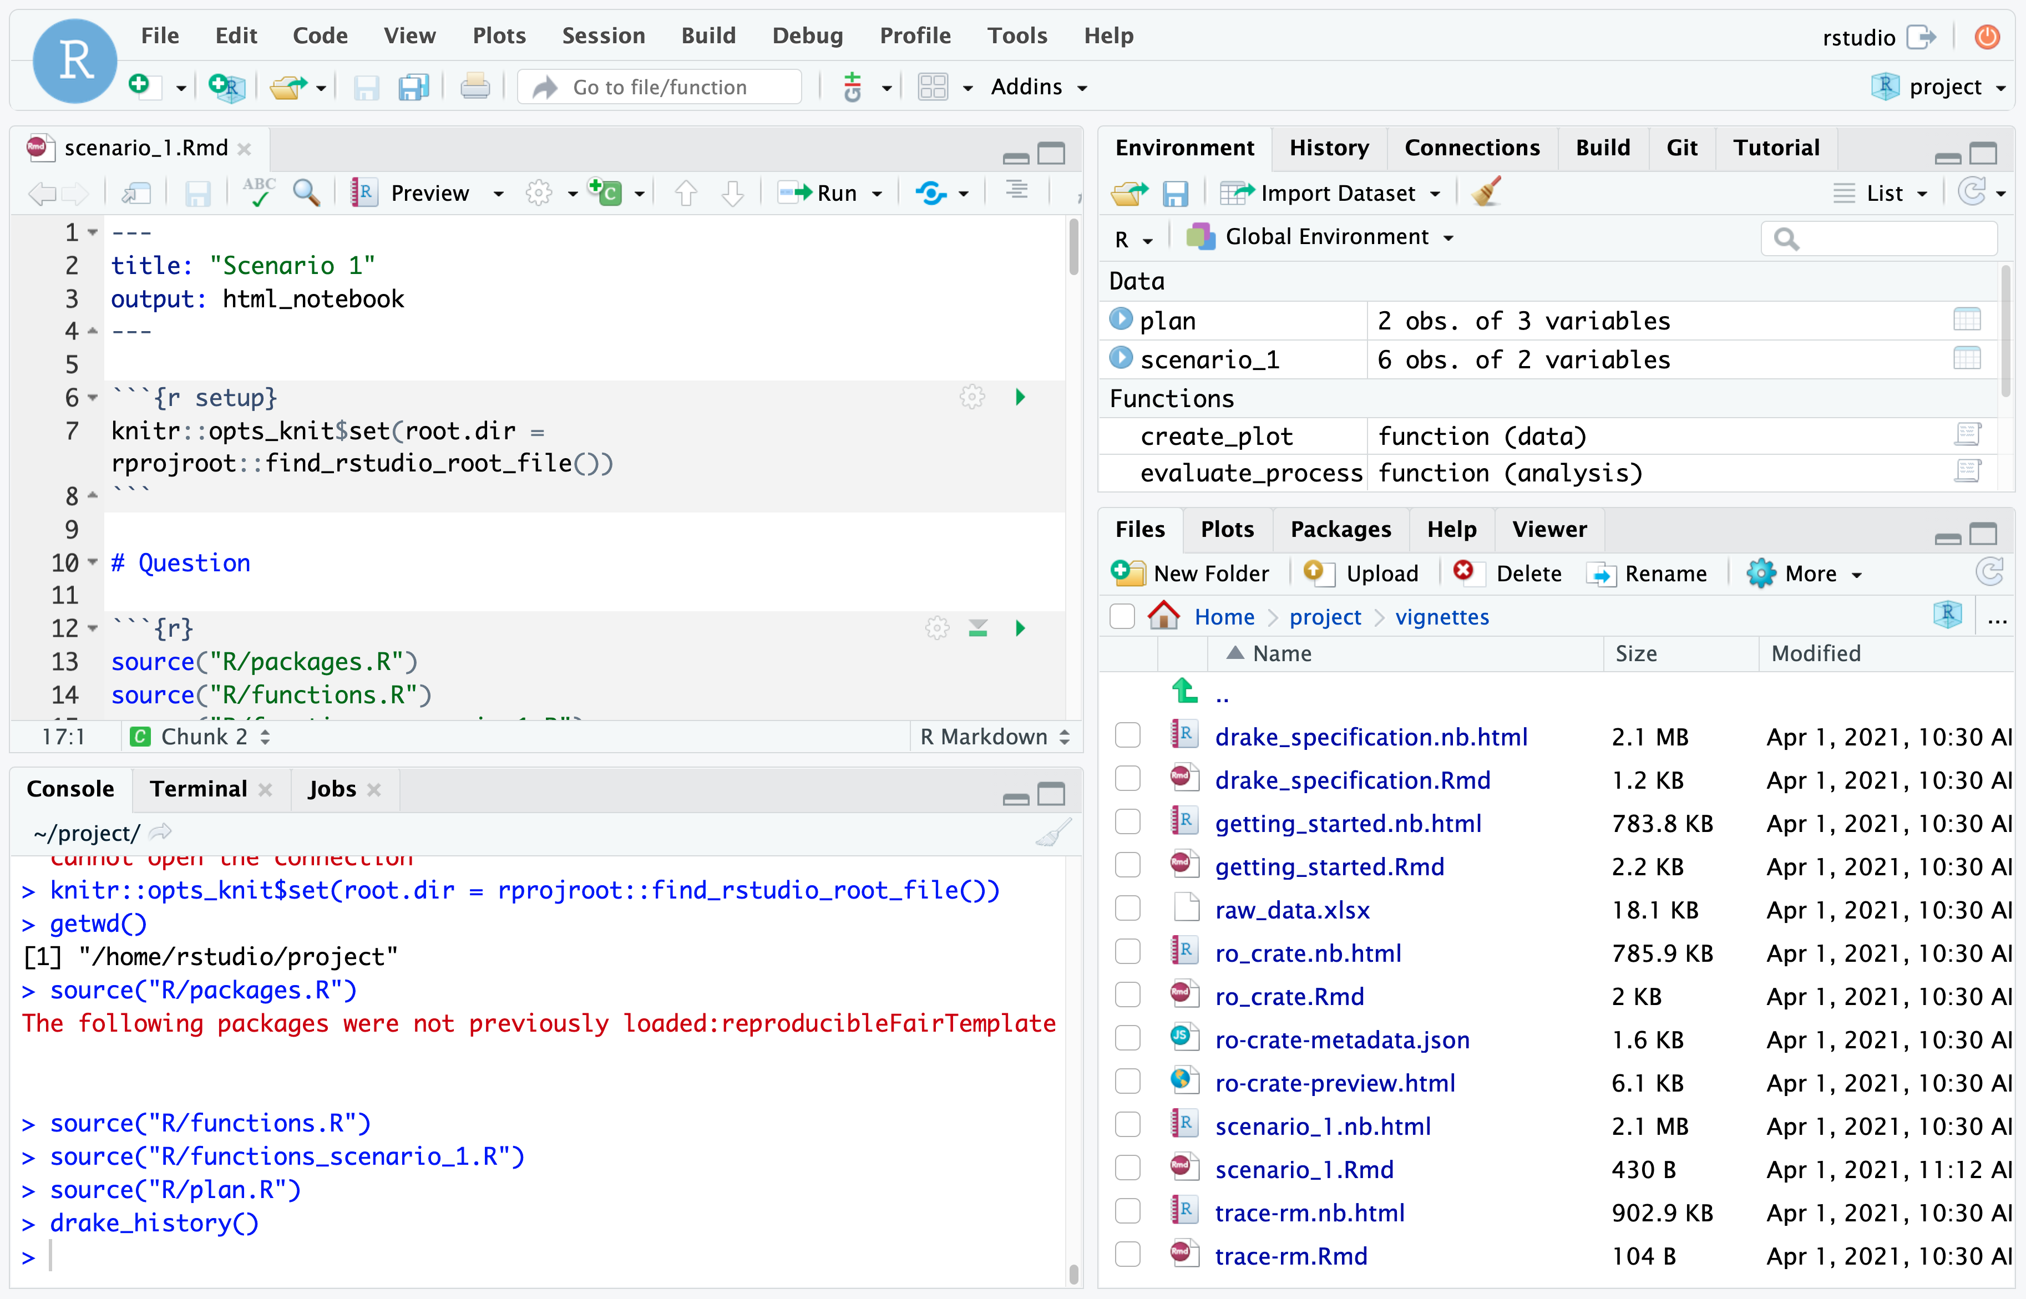Sign out icon next to rstudio username
The height and width of the screenshot is (1299, 2026).
point(1922,37)
